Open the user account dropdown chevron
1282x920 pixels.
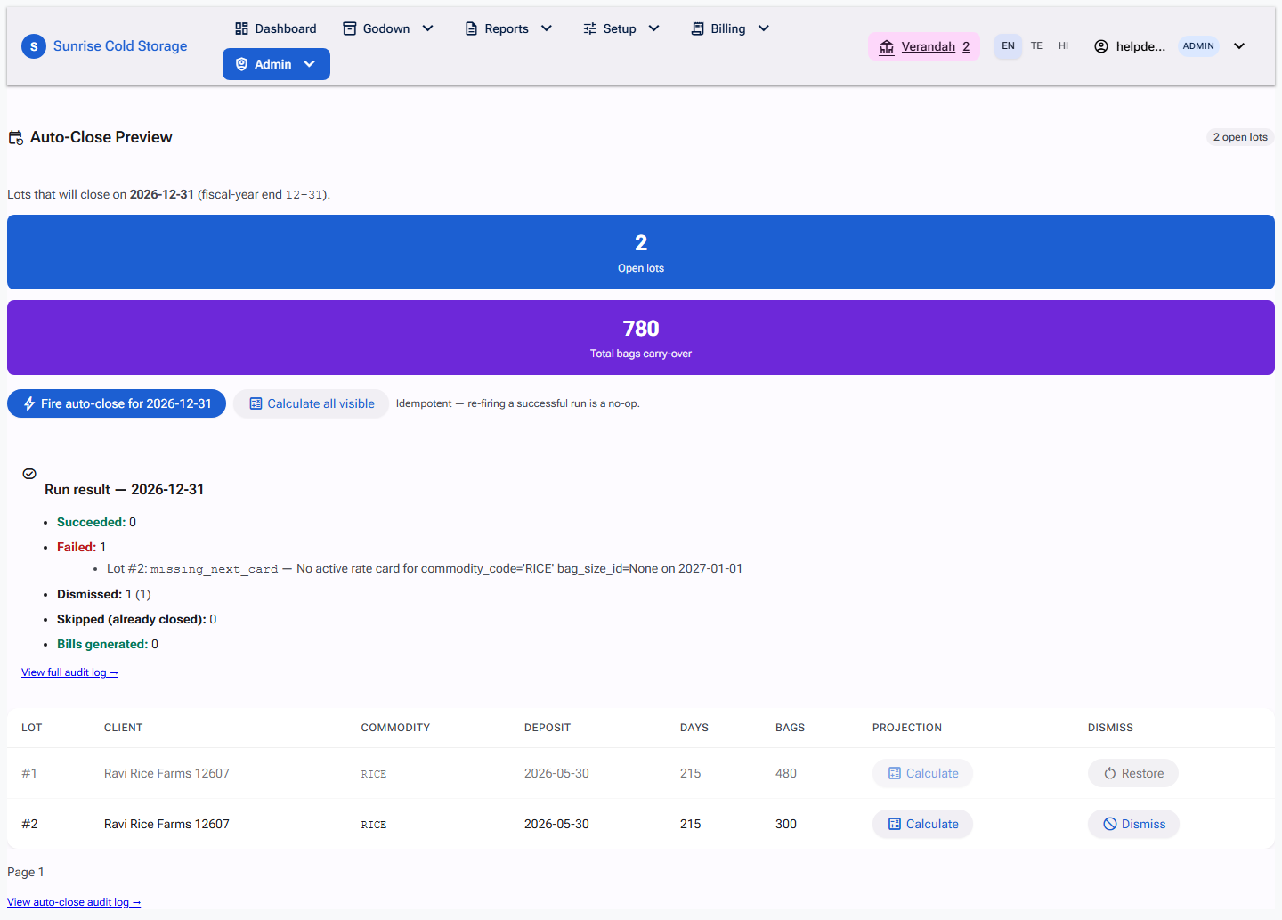[x=1239, y=46]
